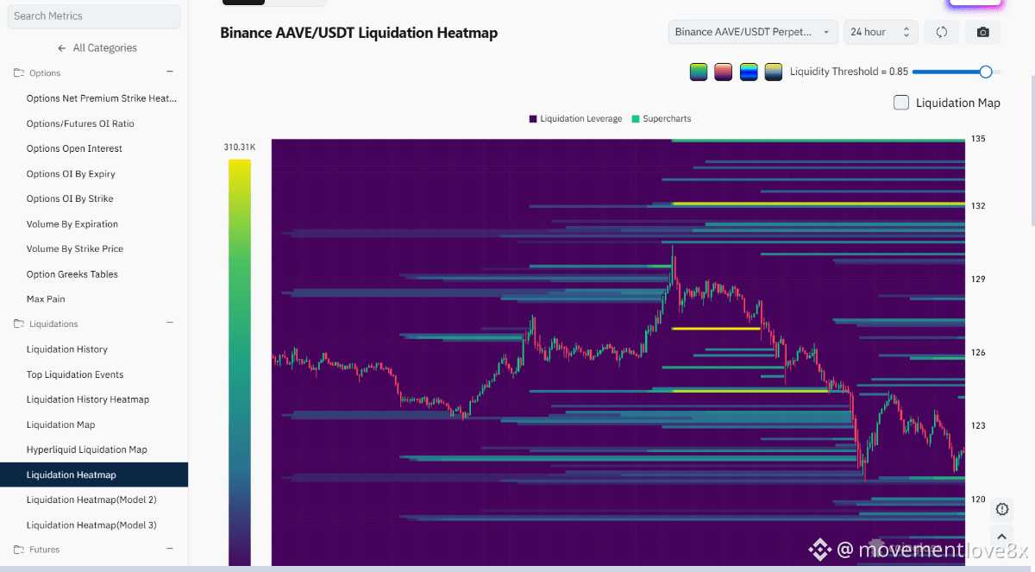Select the green-yellow viridis color scheme
This screenshot has width=1035, height=572.
[699, 72]
